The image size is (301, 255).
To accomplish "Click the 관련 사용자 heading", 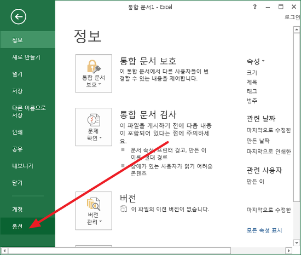I will click(x=264, y=170).
